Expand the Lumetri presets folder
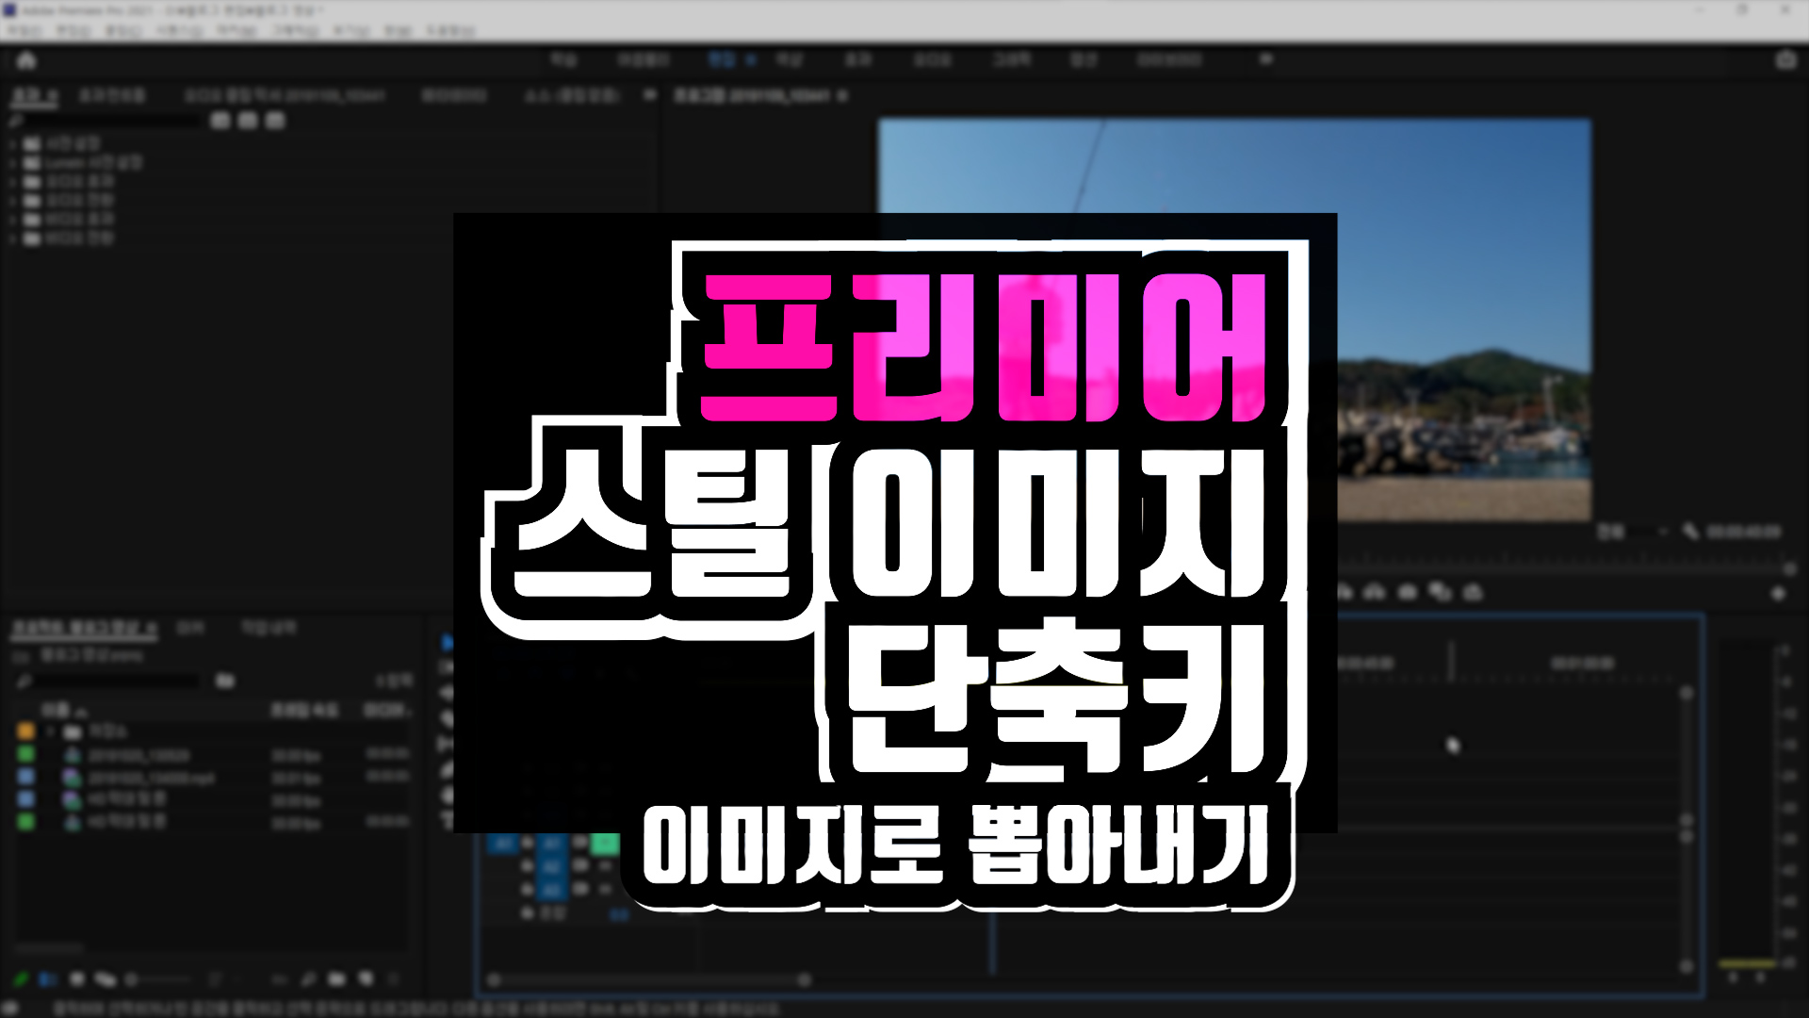This screenshot has height=1018, width=1809. click(13, 163)
